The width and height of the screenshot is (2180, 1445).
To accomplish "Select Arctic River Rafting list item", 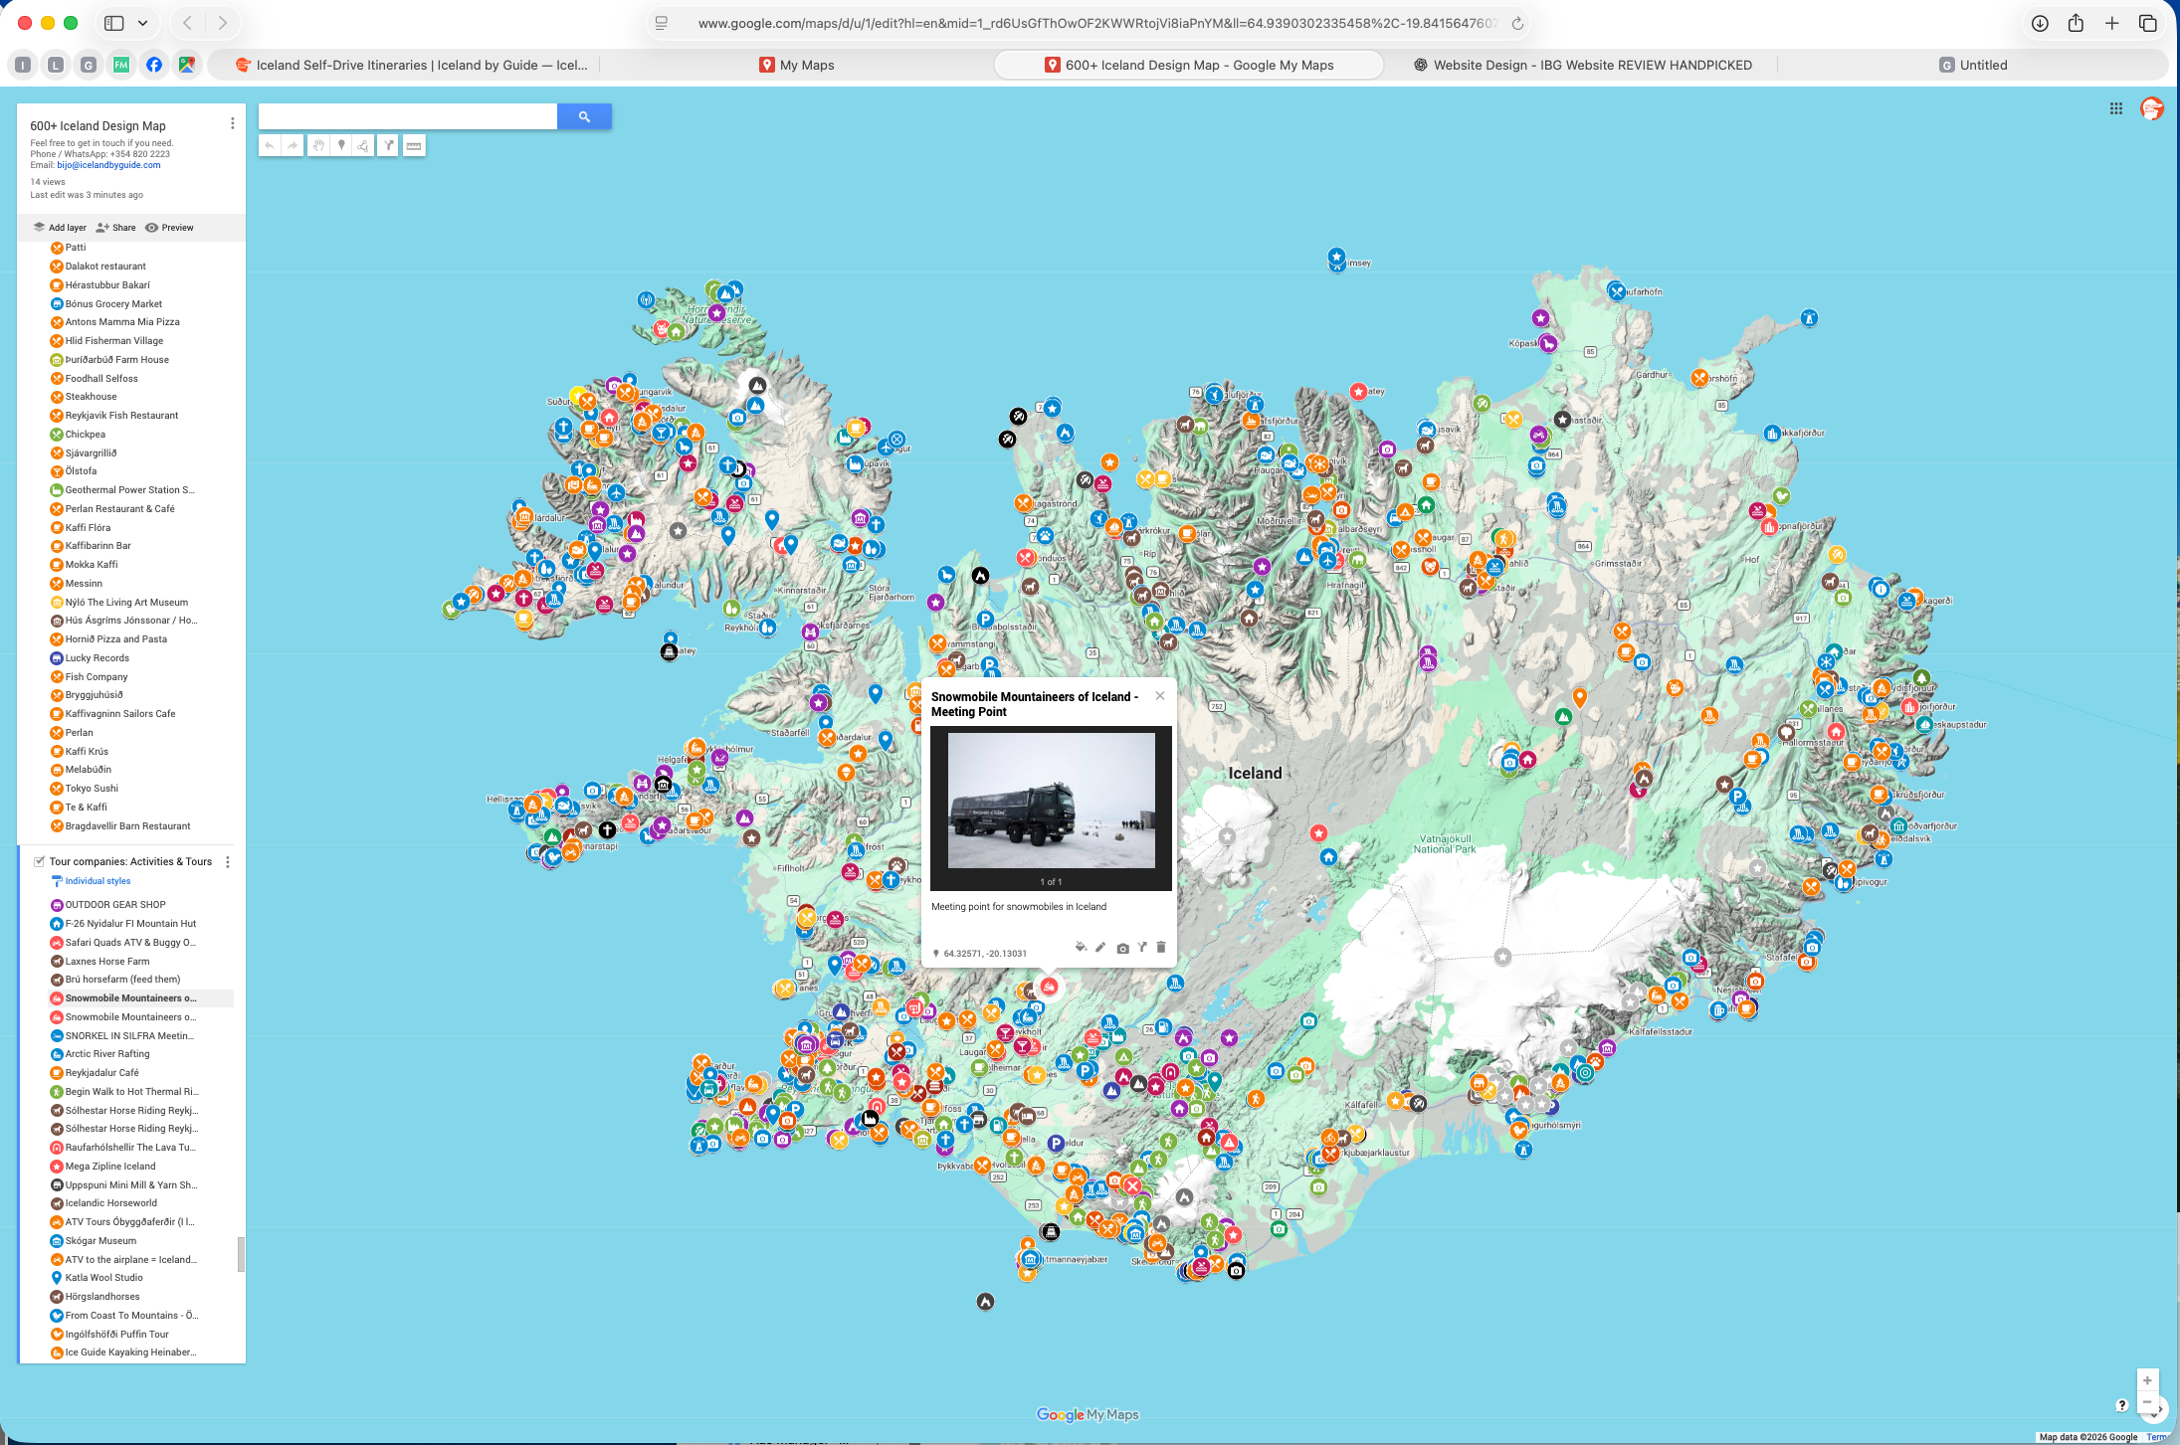I will (107, 1054).
